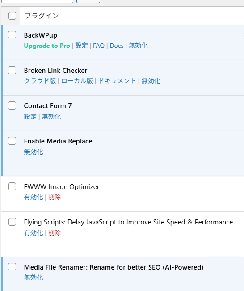
Task: Click the Flying Scripts plugin title
Action: point(128,222)
